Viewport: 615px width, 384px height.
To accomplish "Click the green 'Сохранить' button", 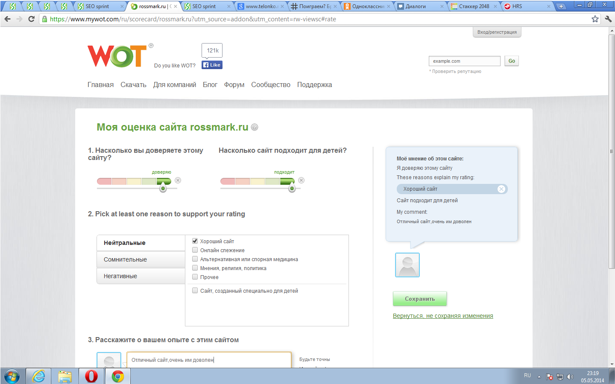I will pyautogui.click(x=420, y=299).
